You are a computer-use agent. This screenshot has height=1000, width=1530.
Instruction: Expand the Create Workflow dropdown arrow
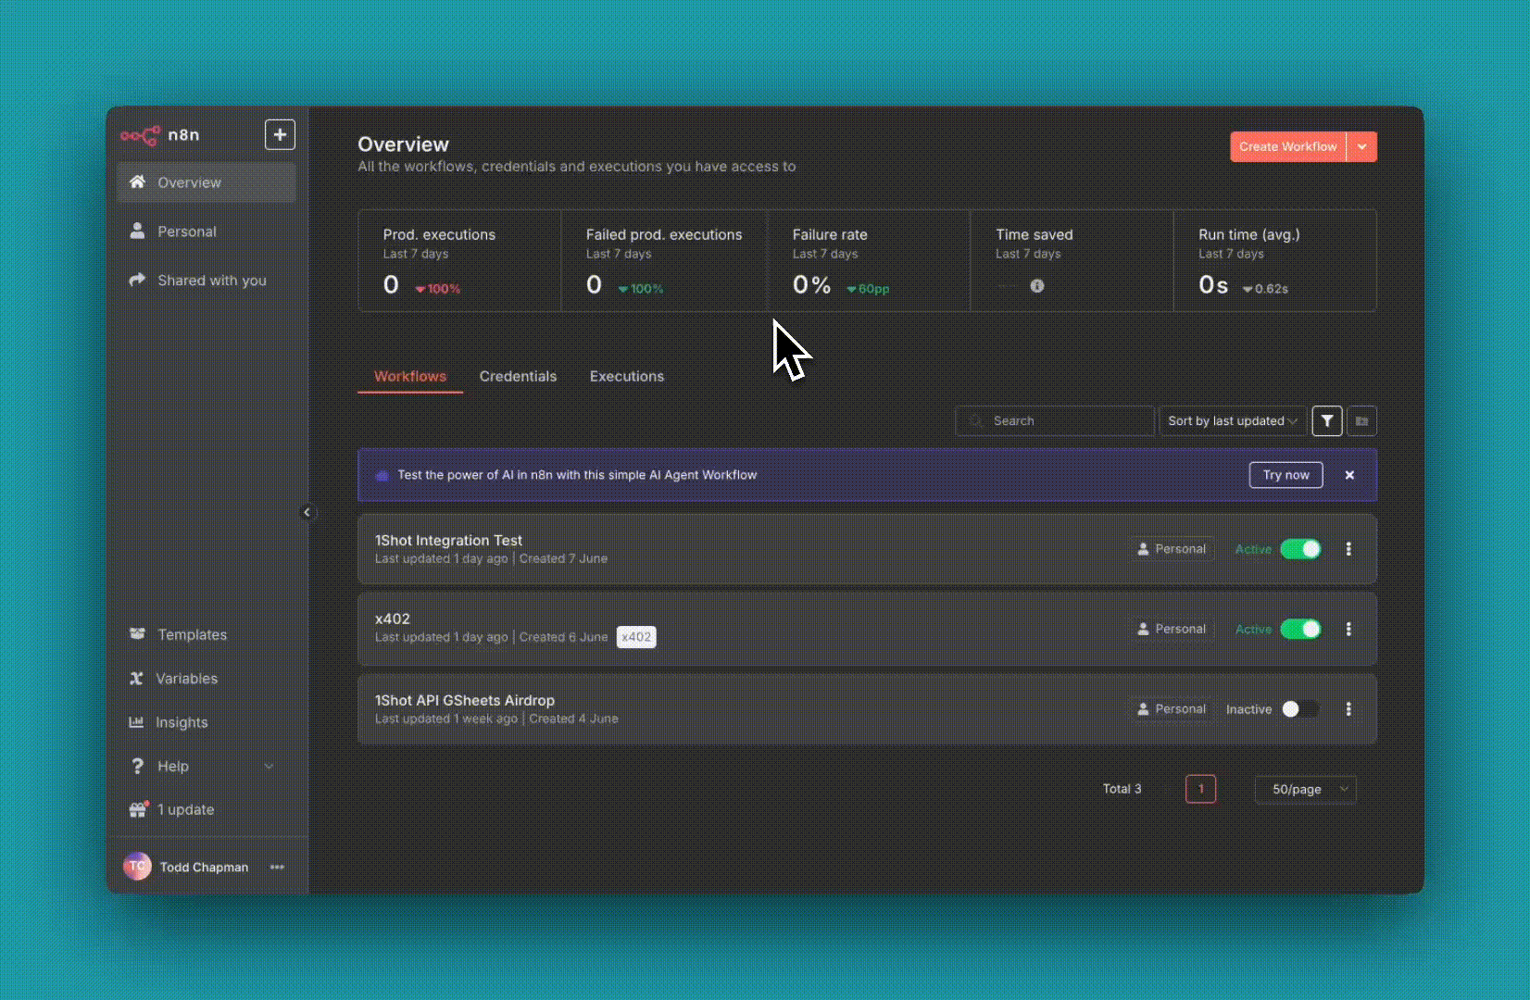(1362, 146)
